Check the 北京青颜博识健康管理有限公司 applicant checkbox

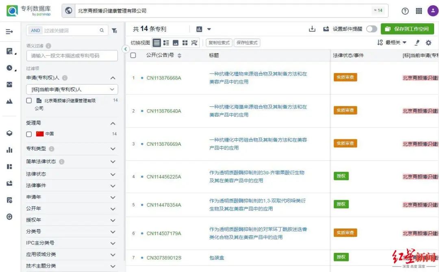[28, 100]
